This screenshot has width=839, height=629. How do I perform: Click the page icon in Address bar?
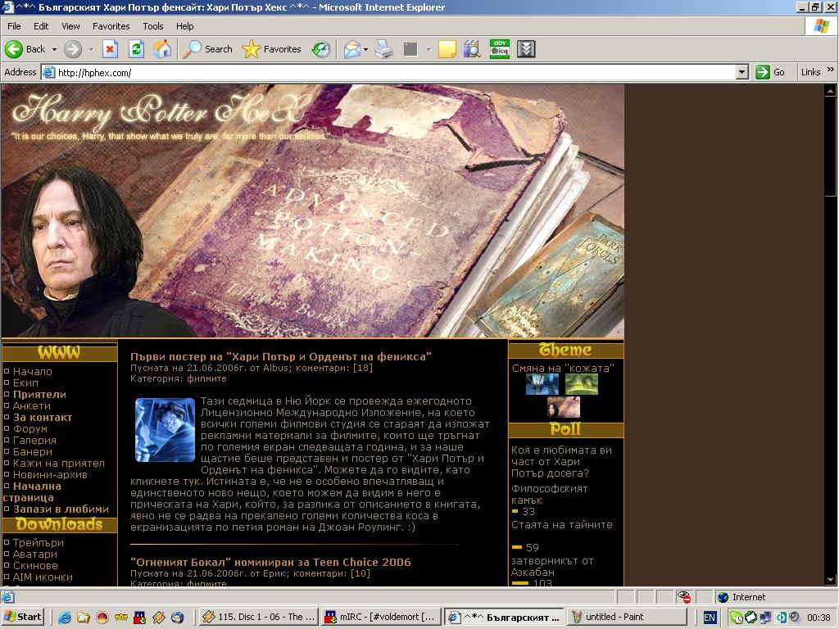click(48, 72)
